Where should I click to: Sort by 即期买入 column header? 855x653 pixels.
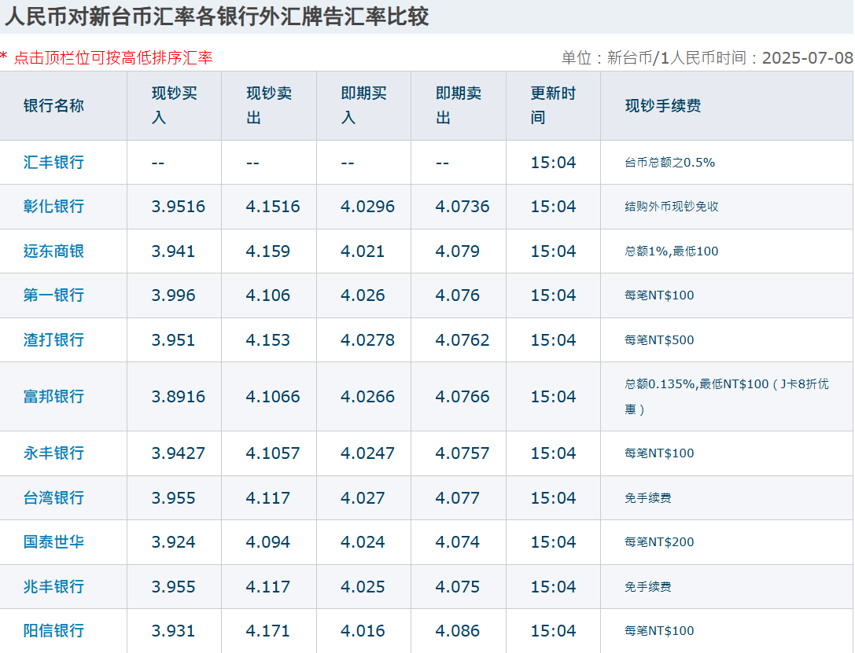363,105
